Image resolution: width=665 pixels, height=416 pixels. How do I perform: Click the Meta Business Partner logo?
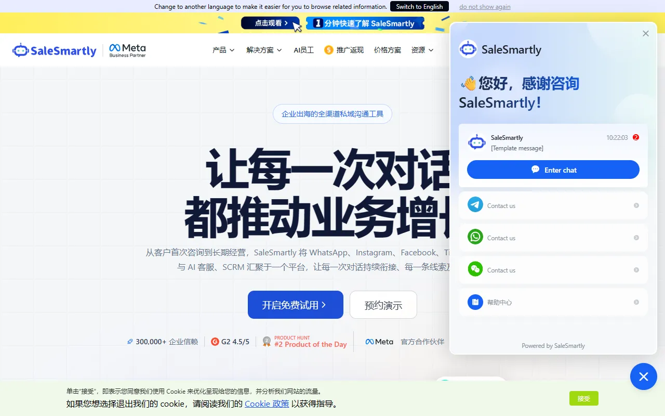[x=127, y=50]
